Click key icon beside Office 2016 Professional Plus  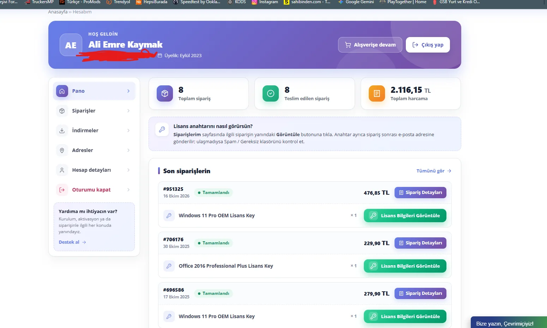169,266
